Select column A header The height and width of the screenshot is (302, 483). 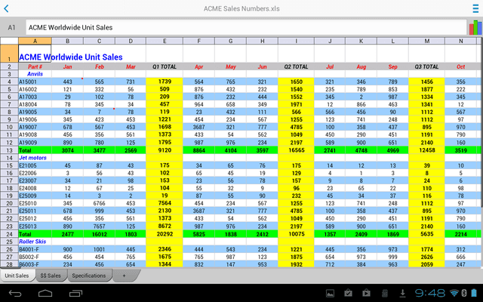[35, 41]
